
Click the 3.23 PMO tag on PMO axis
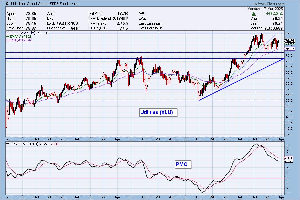click(288, 161)
